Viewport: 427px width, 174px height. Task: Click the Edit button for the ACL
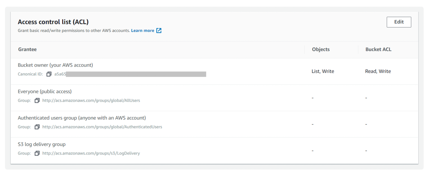[x=399, y=22]
